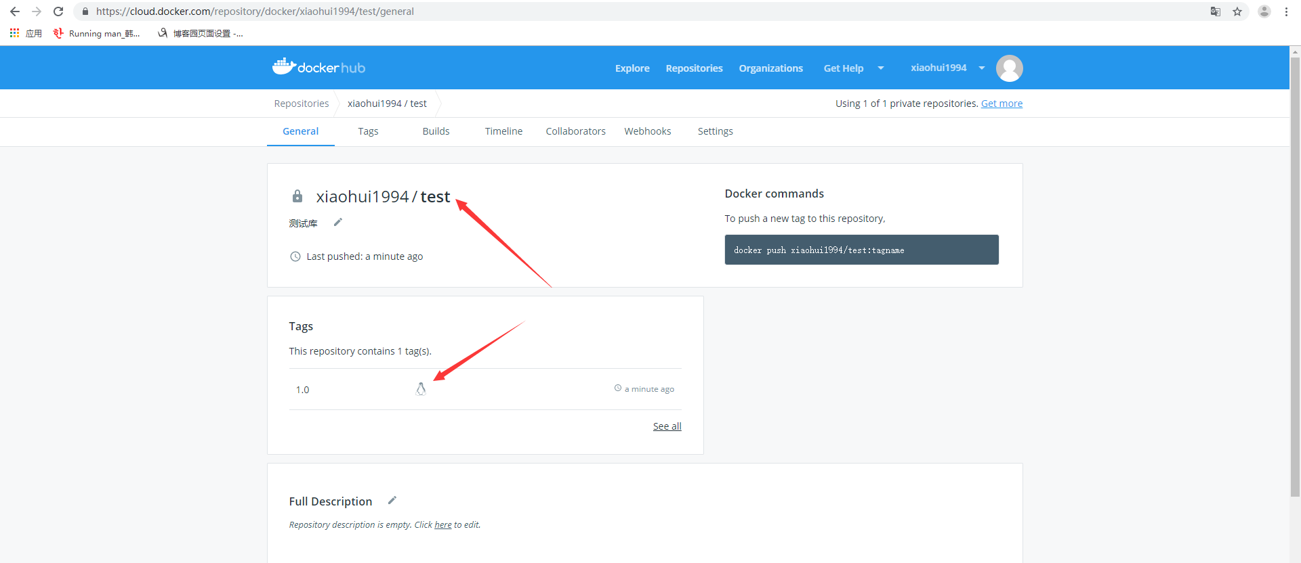The width and height of the screenshot is (1301, 563).
Task: Expand the xiaohui1994 account dropdown arrow
Action: pos(982,68)
